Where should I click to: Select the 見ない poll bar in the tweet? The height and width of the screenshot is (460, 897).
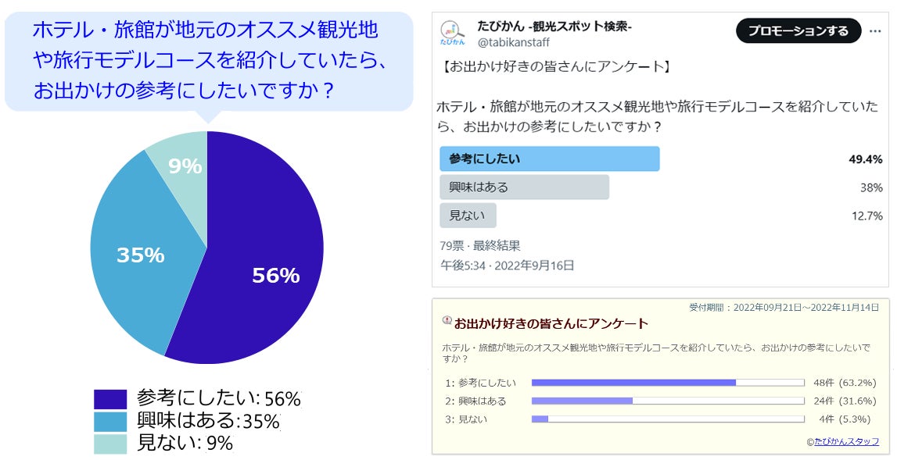(x=468, y=216)
